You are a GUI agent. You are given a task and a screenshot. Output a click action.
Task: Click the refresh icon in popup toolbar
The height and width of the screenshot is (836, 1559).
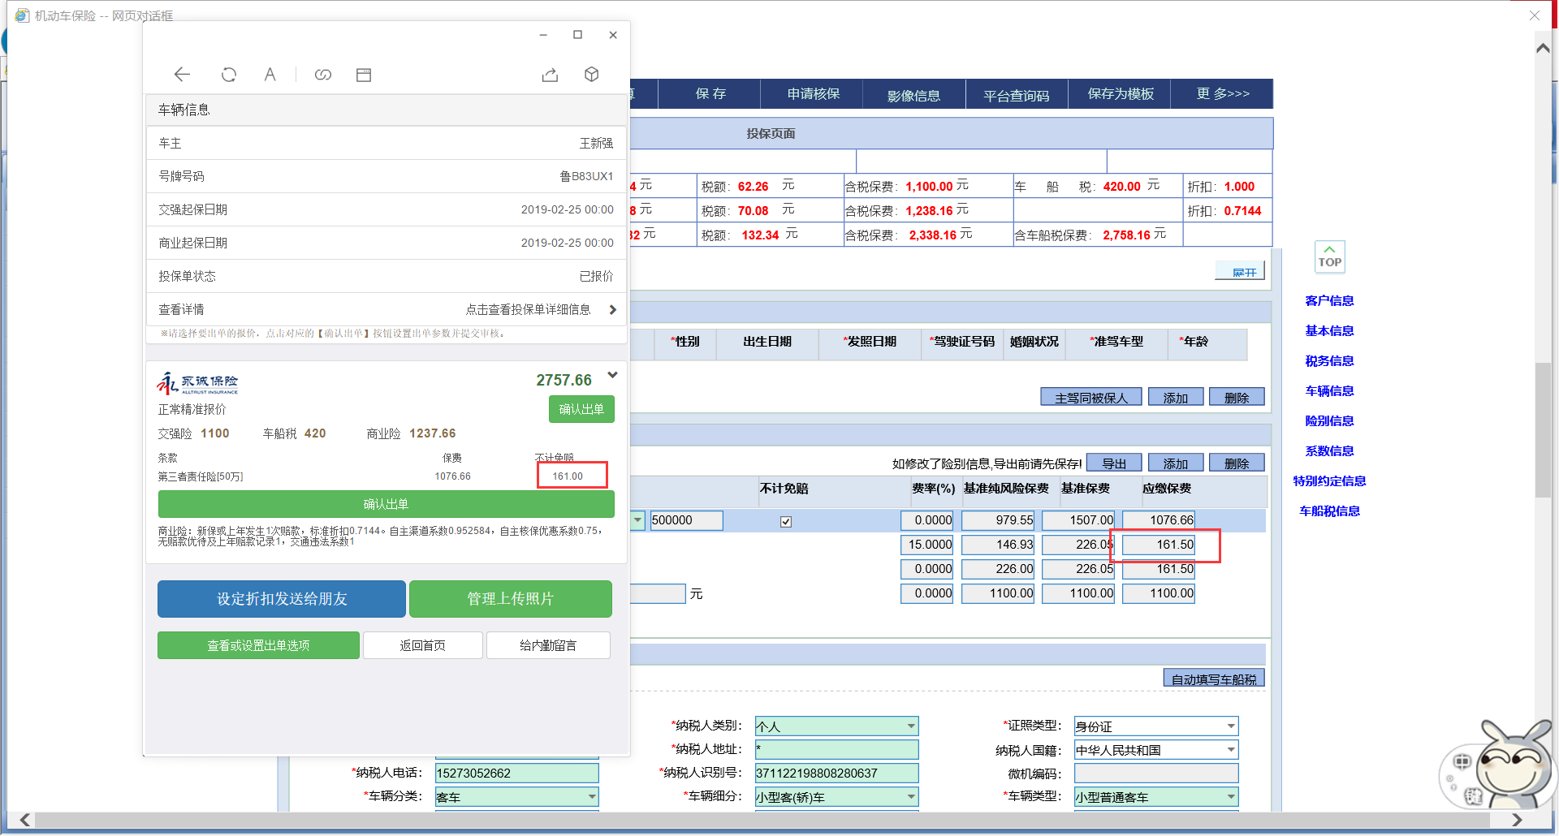(229, 75)
